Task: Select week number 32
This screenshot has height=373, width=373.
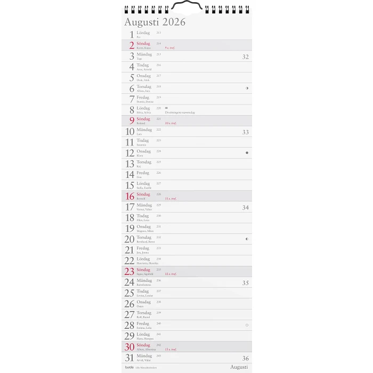Action: click(x=245, y=57)
